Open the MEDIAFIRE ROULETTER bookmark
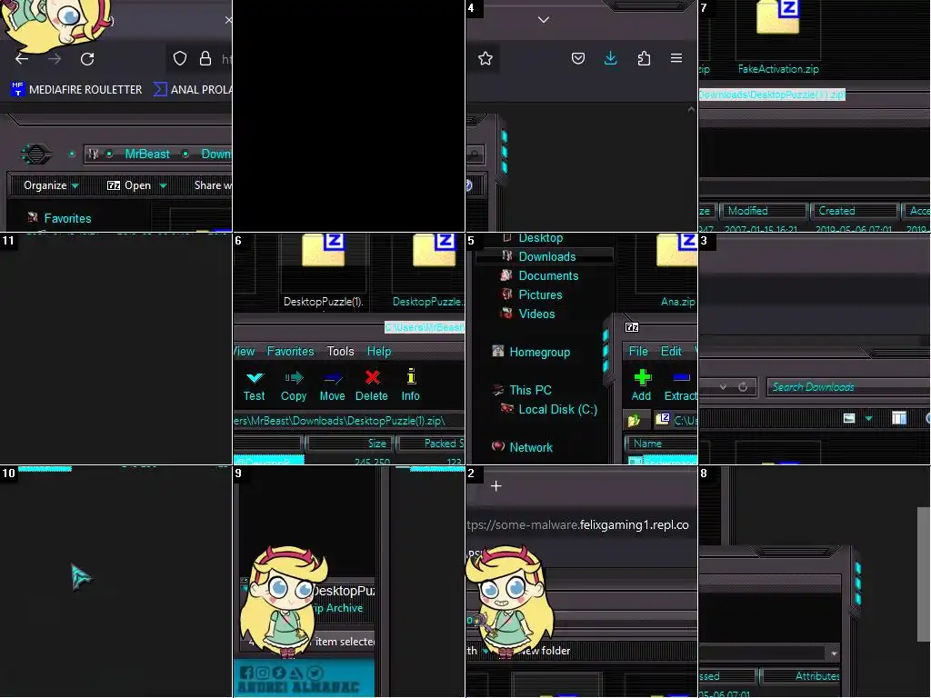Image resolution: width=931 pixels, height=698 pixels. coord(76,90)
